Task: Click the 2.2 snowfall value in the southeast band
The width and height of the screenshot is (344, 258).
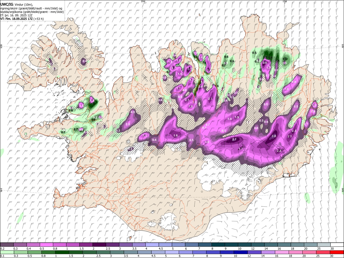Action: (x=279, y=151)
